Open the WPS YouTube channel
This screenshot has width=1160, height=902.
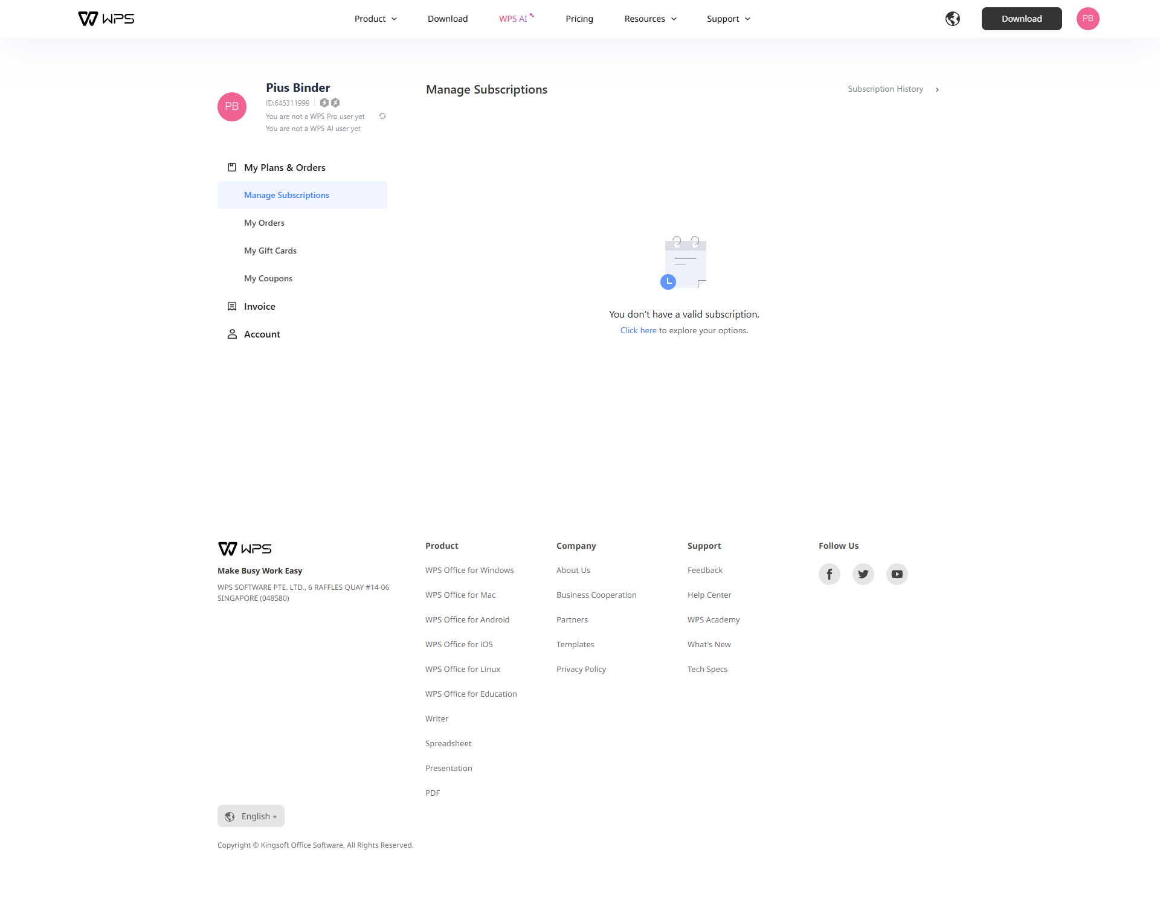coord(897,574)
